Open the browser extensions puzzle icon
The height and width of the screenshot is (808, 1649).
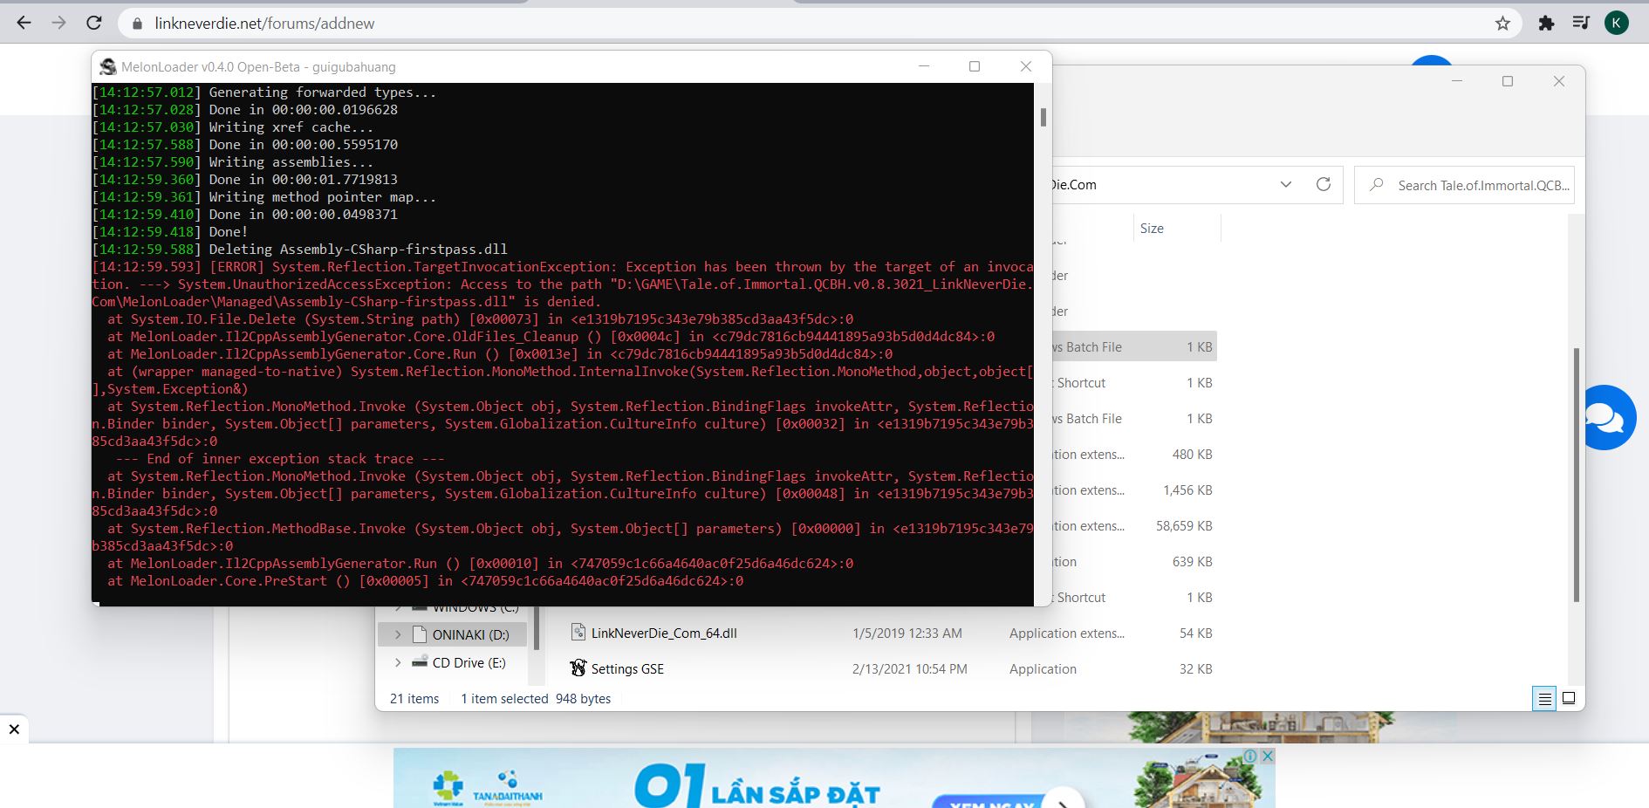[1546, 24]
